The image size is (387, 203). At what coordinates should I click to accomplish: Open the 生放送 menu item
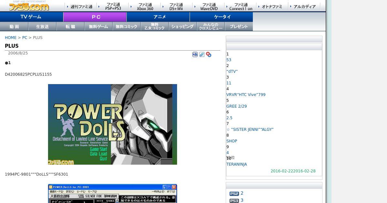[42, 26]
